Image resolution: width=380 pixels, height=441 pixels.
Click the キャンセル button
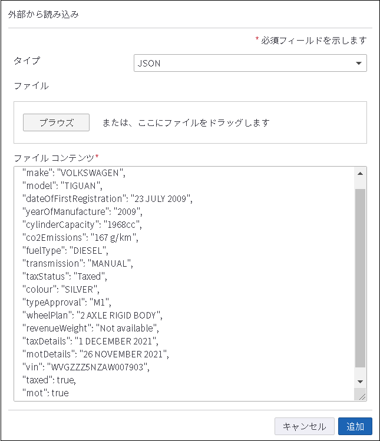click(x=304, y=426)
